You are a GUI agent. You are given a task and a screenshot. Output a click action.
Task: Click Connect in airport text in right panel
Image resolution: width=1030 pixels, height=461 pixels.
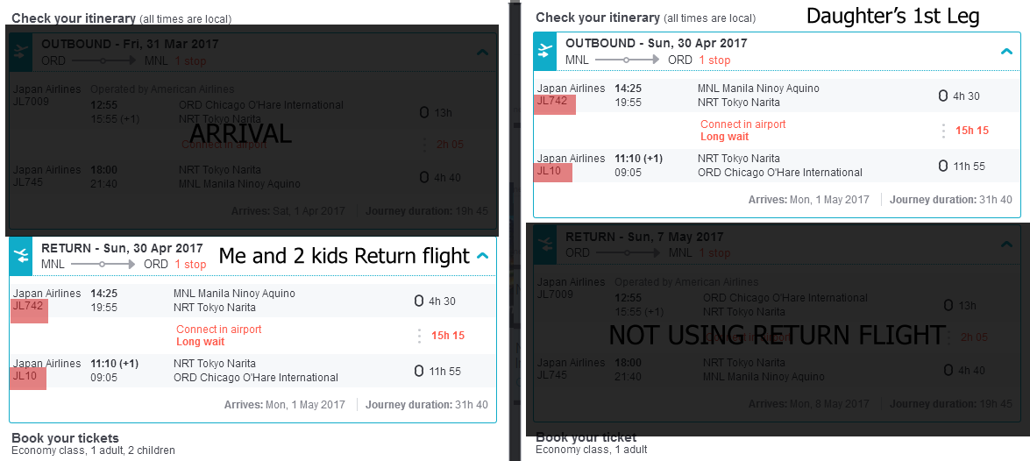click(x=743, y=124)
